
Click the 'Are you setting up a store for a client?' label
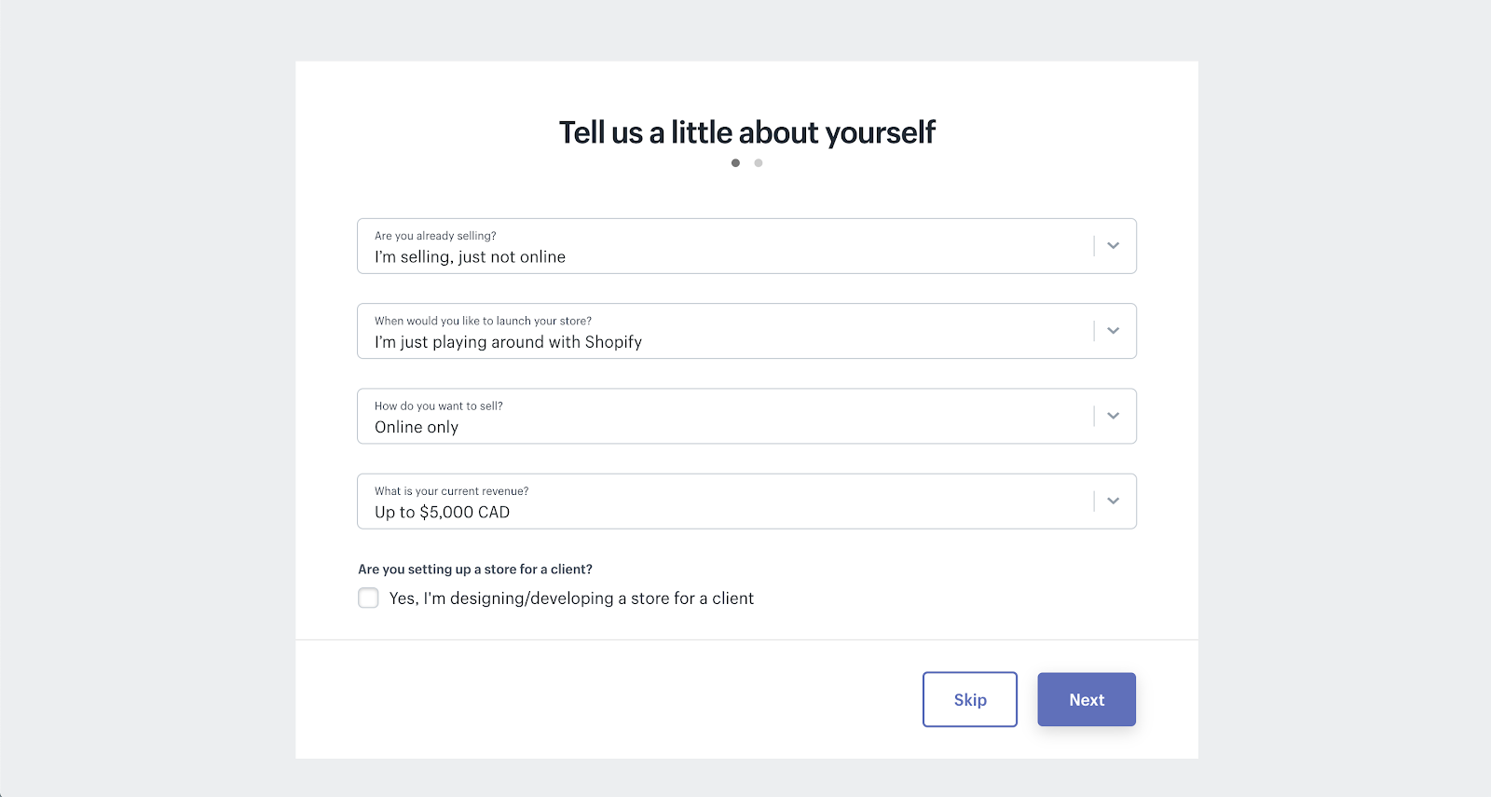475,569
